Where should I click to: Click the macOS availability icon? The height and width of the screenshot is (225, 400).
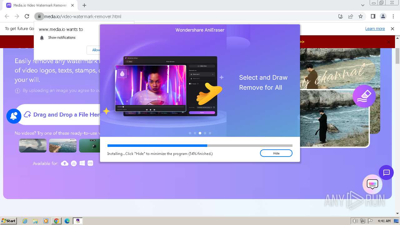point(74,163)
